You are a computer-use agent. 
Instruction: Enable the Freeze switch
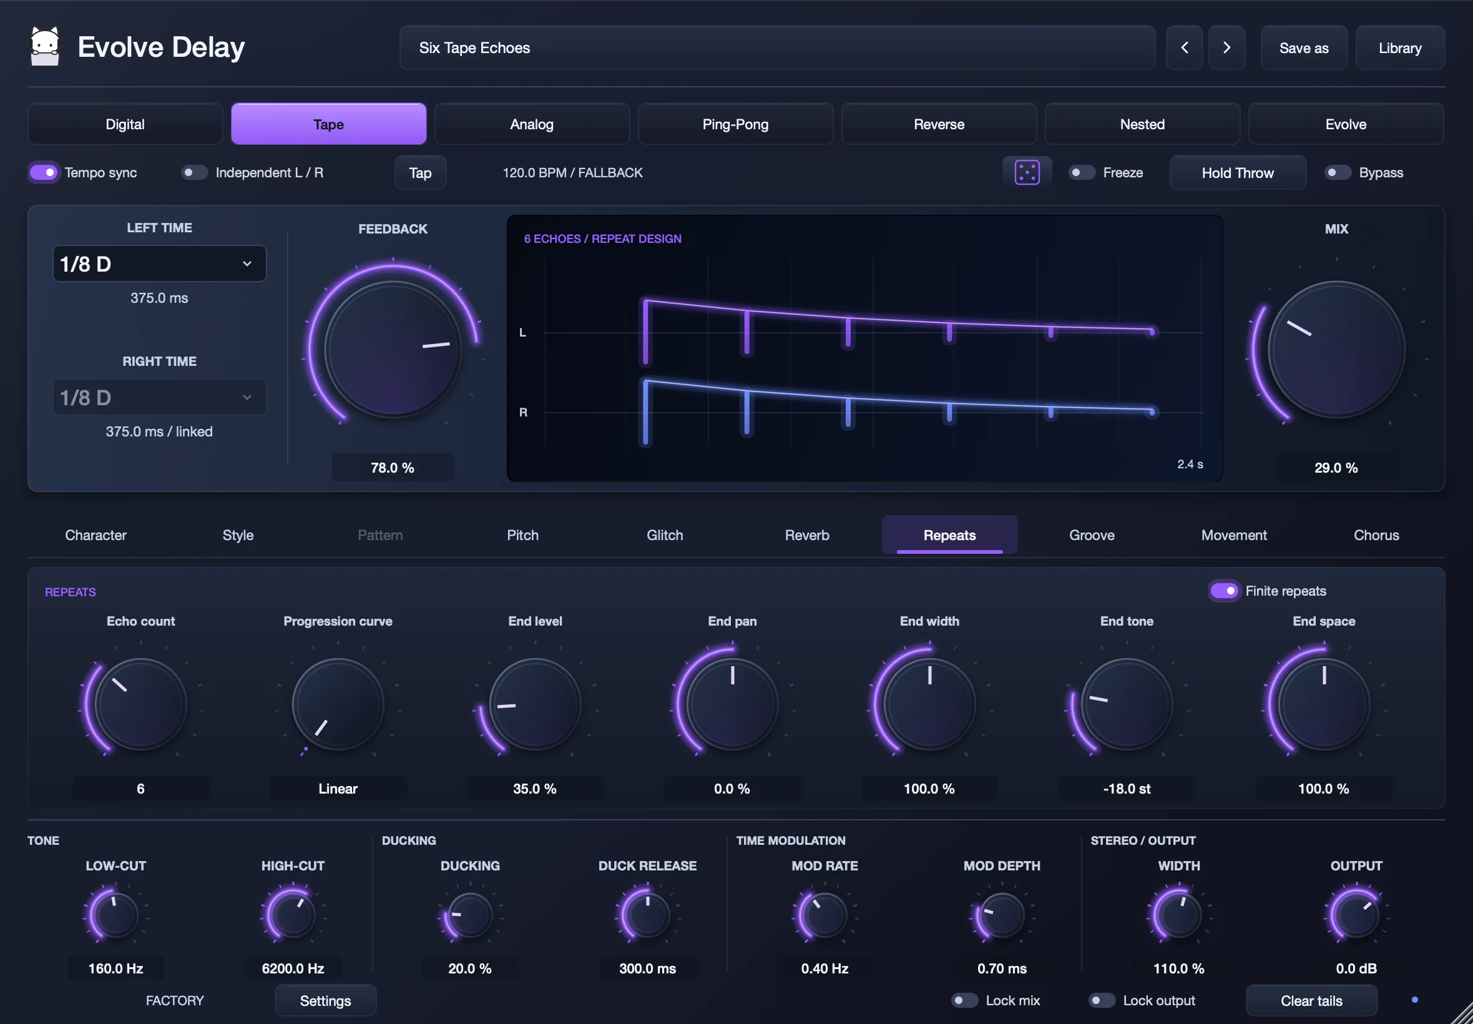tap(1081, 172)
